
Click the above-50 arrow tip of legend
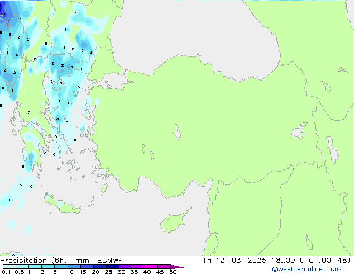pyautogui.click(x=177, y=267)
